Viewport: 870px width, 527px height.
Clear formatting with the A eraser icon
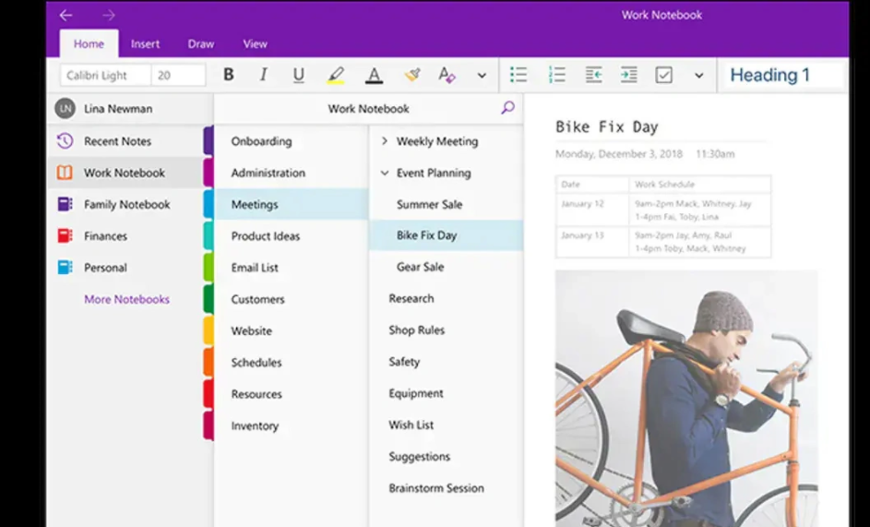[x=447, y=75]
